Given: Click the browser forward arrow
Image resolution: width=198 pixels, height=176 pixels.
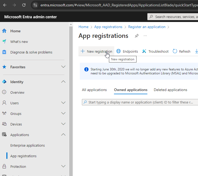Looking at the screenshot, I should click(x=14, y=5).
